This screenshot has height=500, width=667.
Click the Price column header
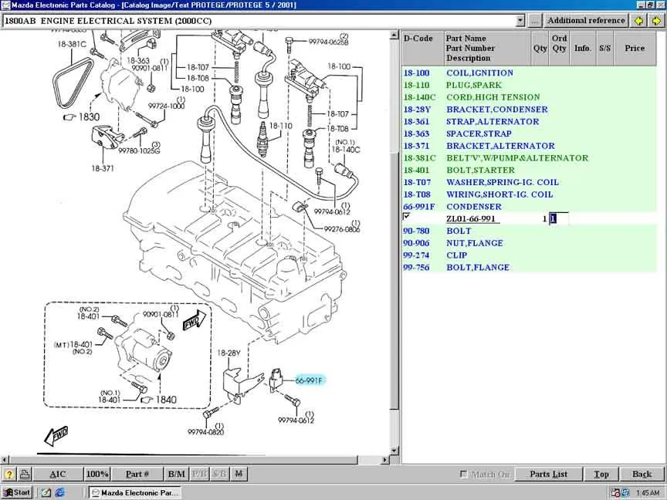click(x=635, y=48)
